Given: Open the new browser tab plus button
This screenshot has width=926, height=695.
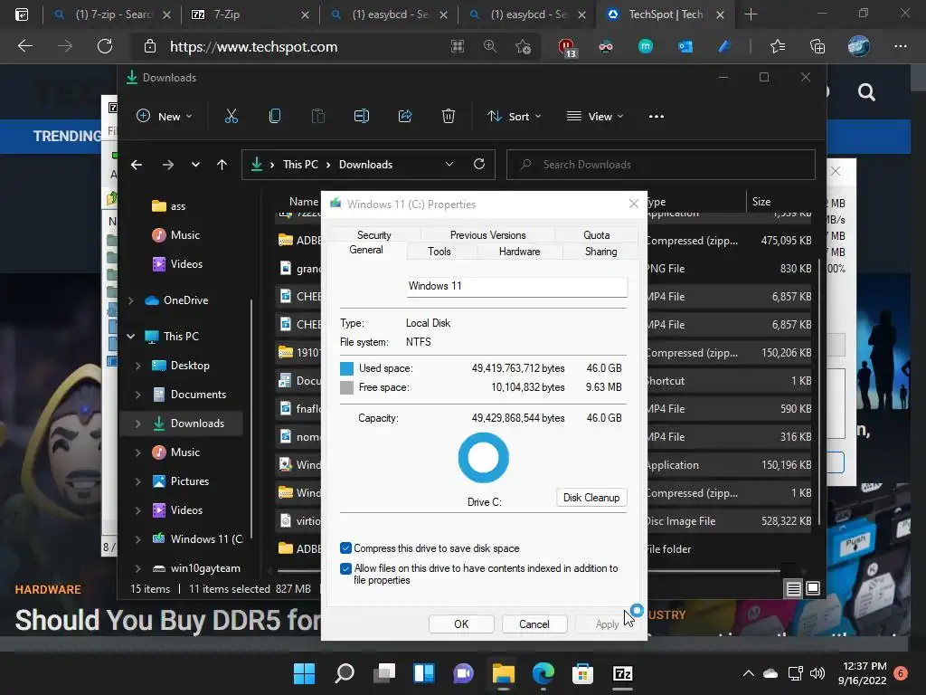Looking at the screenshot, I should pyautogui.click(x=751, y=14).
